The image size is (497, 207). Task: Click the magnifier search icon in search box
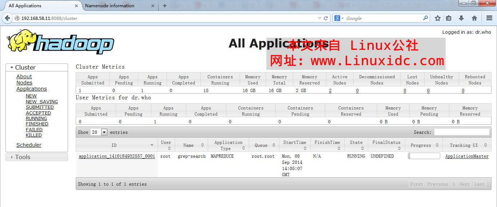pos(425,18)
